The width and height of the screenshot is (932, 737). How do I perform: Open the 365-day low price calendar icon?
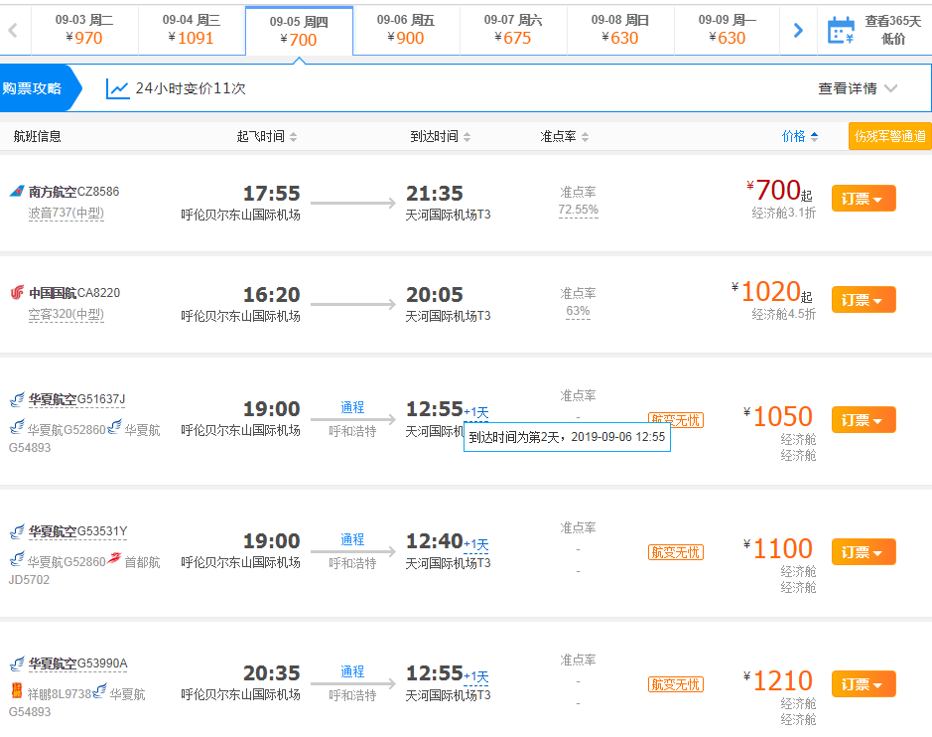tap(841, 30)
